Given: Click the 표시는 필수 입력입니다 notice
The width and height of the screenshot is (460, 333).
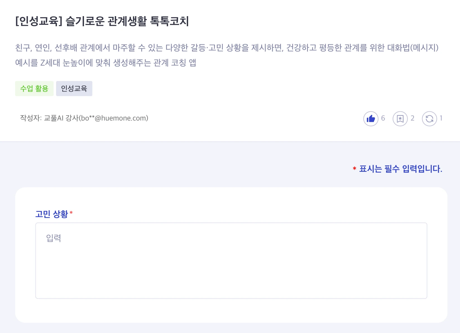Looking at the screenshot, I should [401, 169].
